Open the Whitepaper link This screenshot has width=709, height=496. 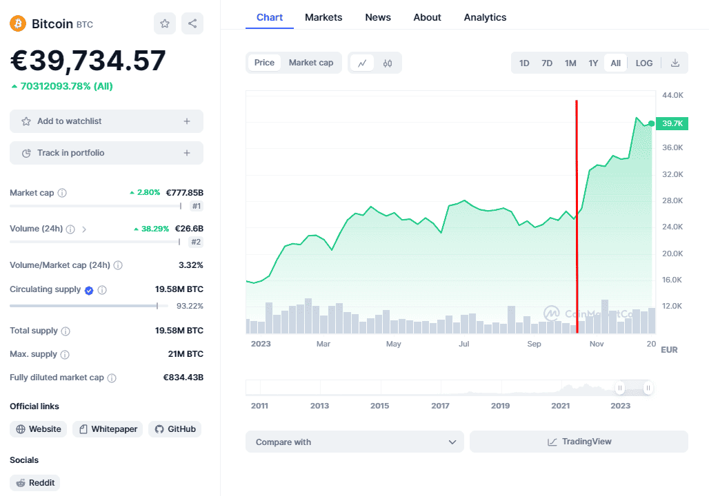pyautogui.click(x=108, y=429)
